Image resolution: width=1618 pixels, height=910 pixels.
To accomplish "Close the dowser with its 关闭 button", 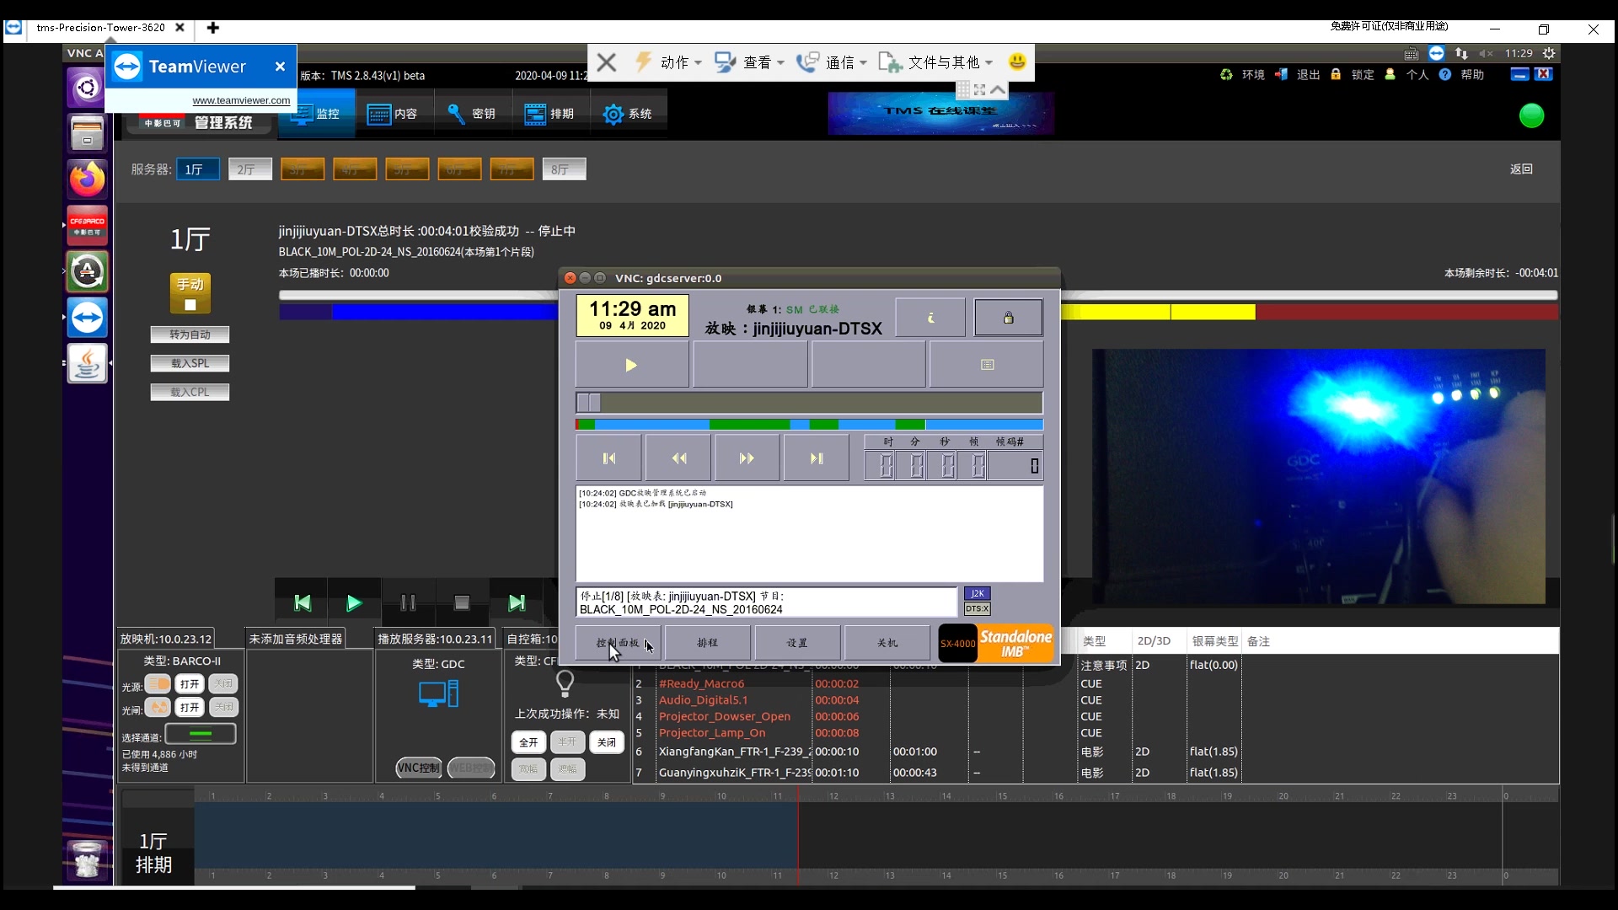I will click(223, 707).
